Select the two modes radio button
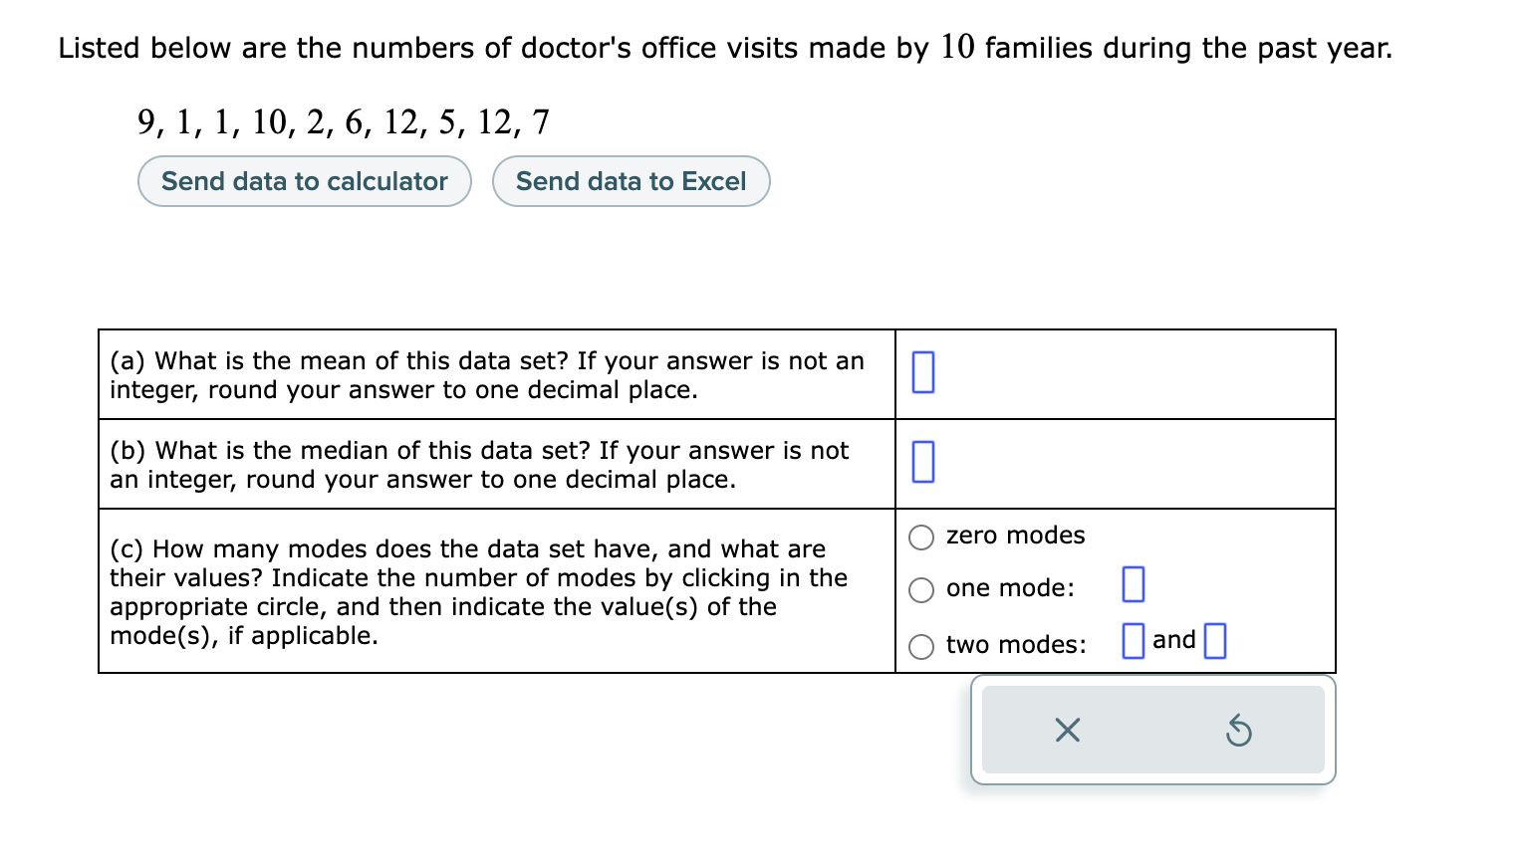Screen dimensions: 1520x864 921,647
